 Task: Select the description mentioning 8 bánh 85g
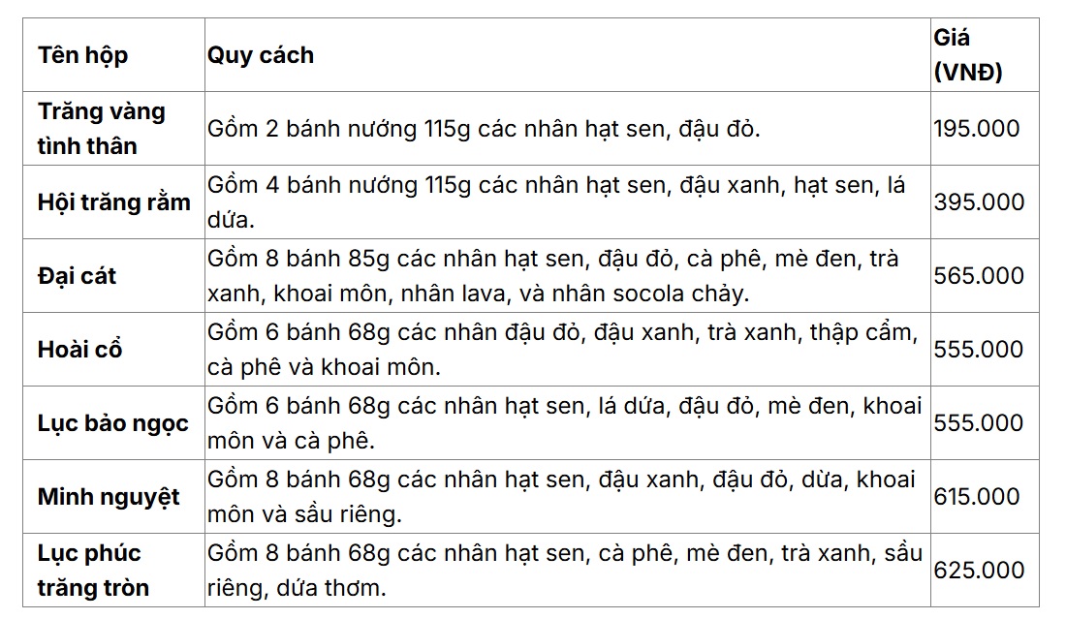552,276
